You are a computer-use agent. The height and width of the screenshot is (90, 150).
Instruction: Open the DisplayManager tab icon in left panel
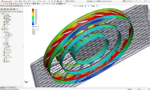pyautogui.click(x=14, y=9)
